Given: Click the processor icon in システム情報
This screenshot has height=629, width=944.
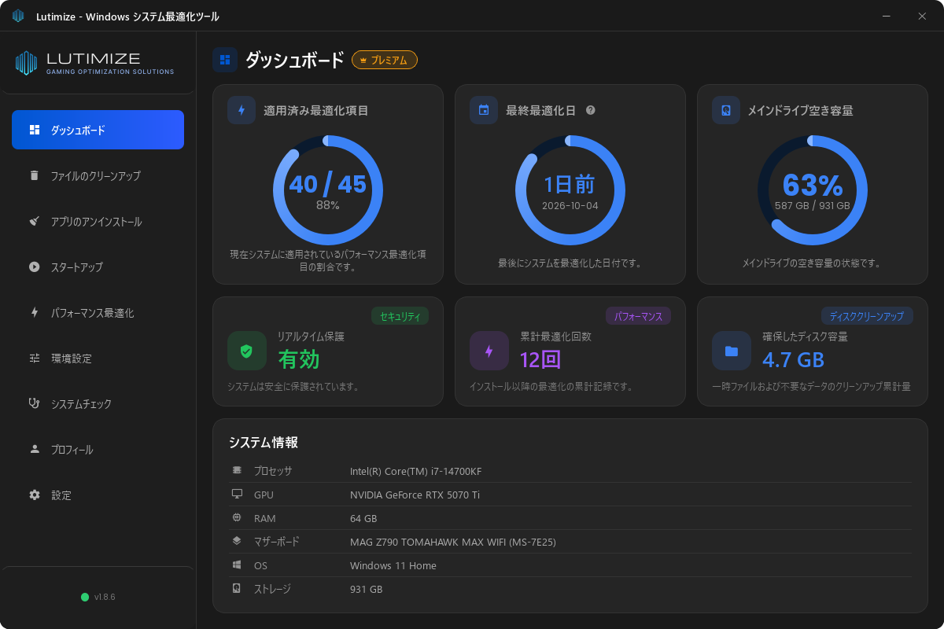Looking at the screenshot, I should point(237,470).
